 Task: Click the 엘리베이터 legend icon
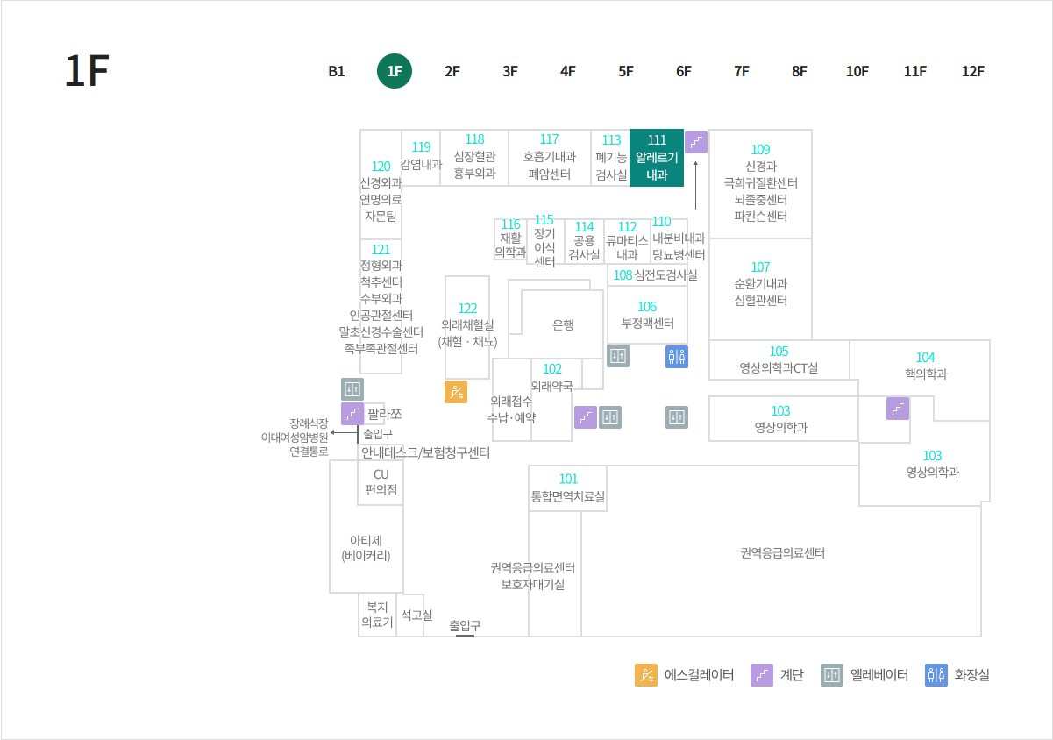point(831,675)
